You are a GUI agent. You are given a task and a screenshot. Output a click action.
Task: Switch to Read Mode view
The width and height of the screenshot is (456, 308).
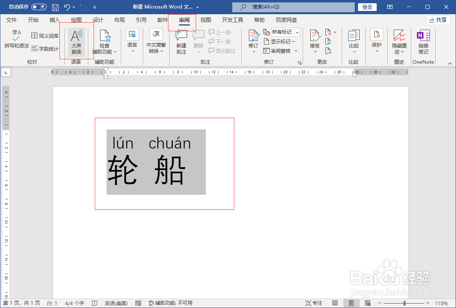coord(335,303)
